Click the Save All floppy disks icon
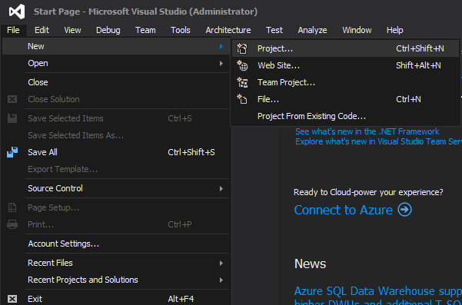The image size is (462, 305). (x=12, y=152)
